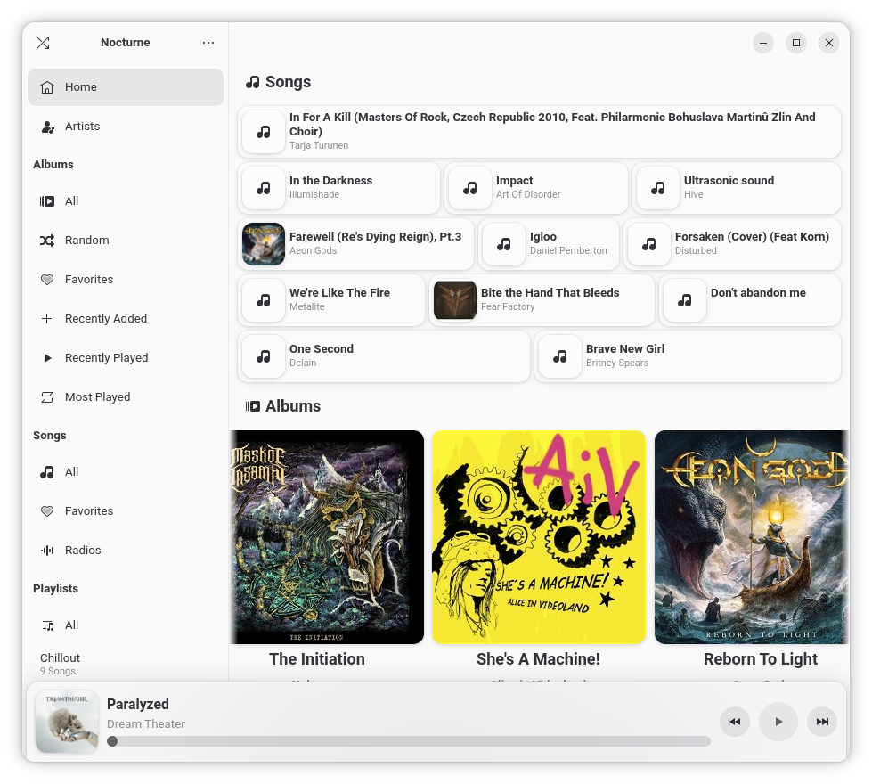
Task: Select song One Second by Delain
Action: point(384,356)
